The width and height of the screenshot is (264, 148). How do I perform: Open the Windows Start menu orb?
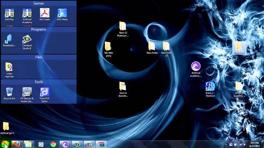click(5, 144)
